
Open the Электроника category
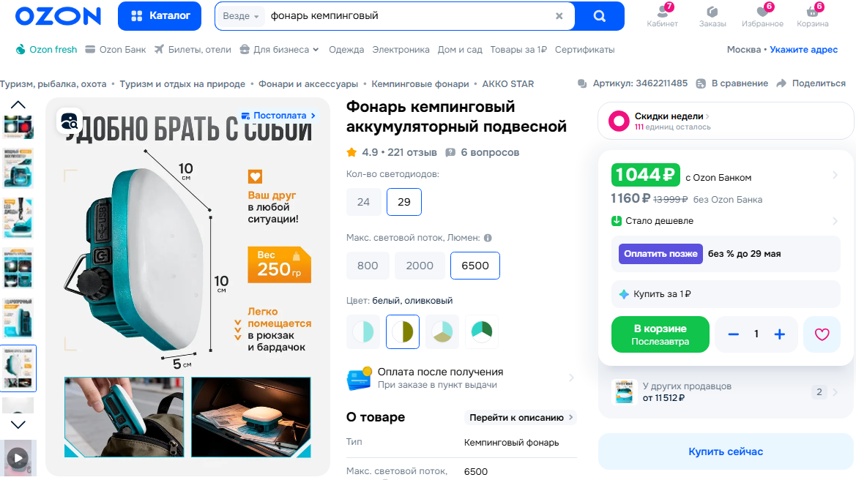click(x=401, y=50)
